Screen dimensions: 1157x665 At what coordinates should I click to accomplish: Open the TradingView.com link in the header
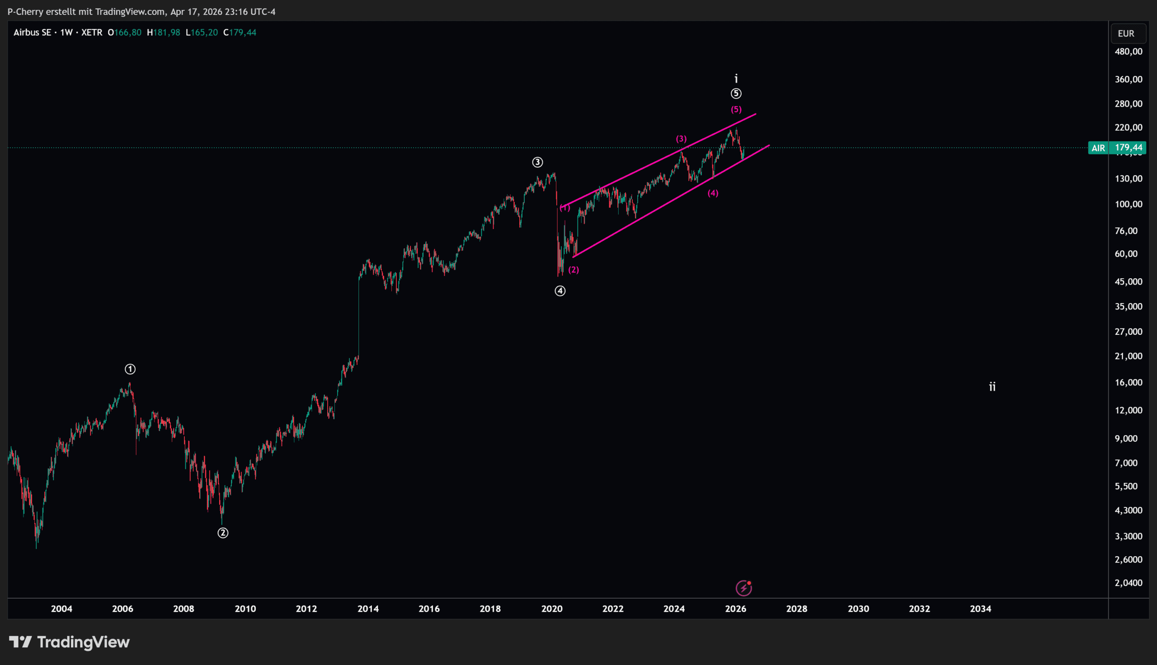tap(130, 11)
